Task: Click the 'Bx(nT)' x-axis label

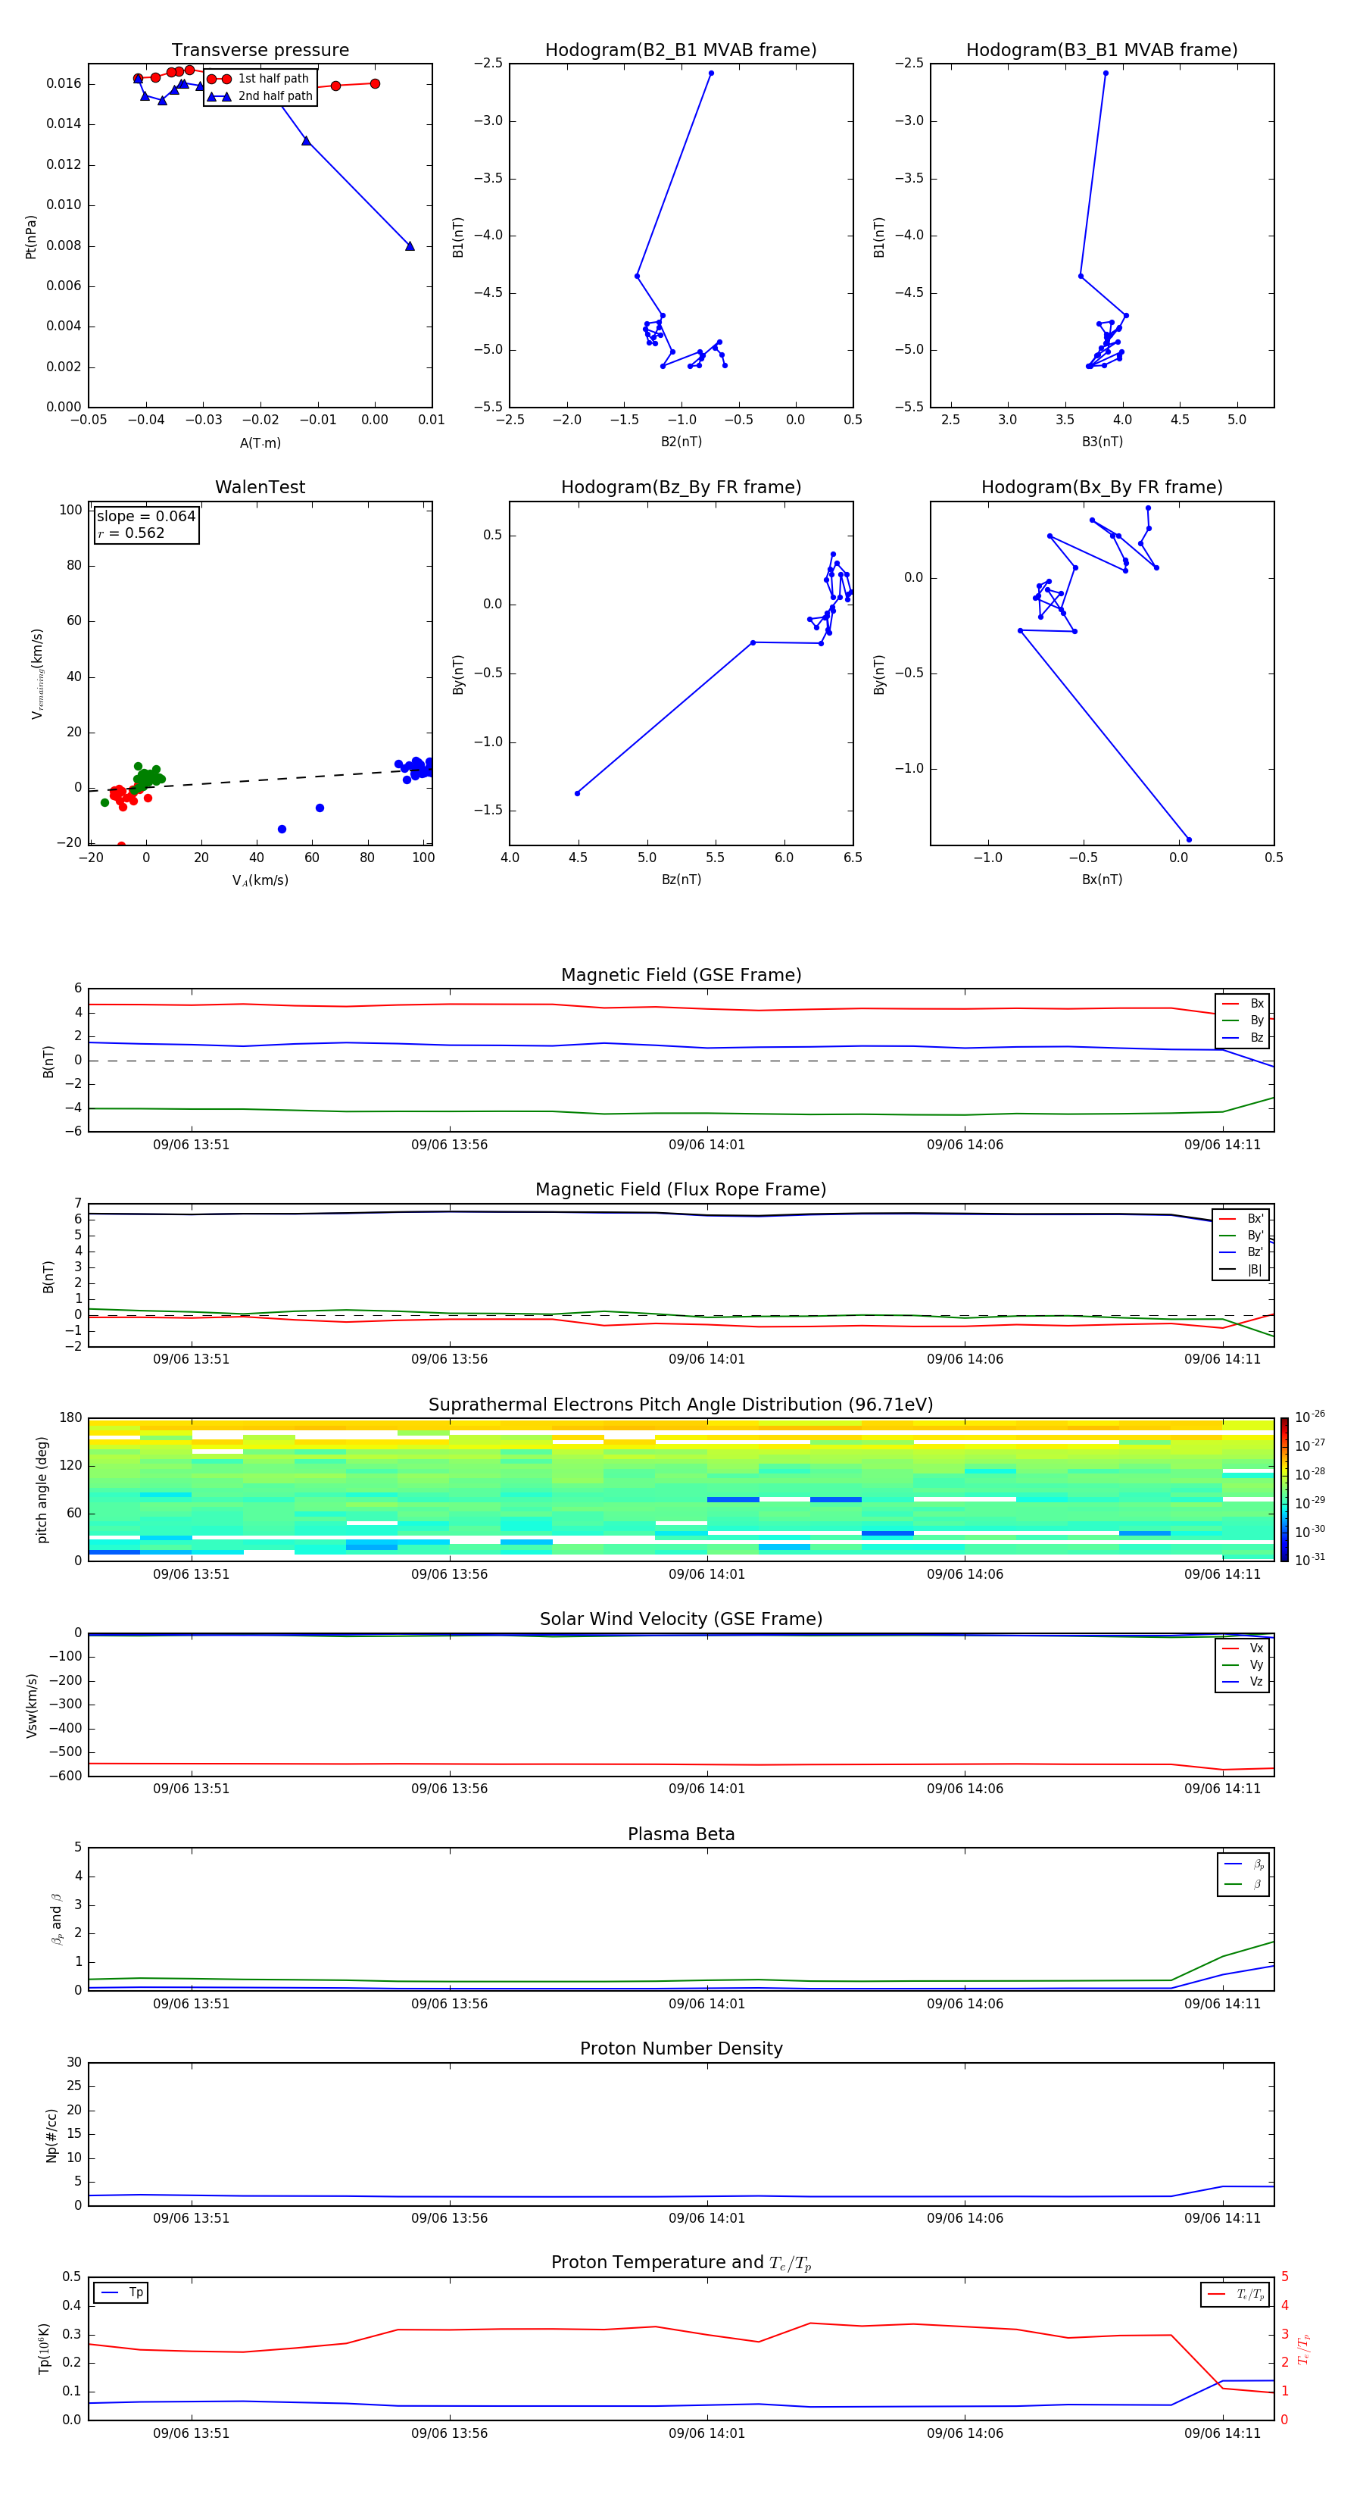Action: coord(1102,880)
